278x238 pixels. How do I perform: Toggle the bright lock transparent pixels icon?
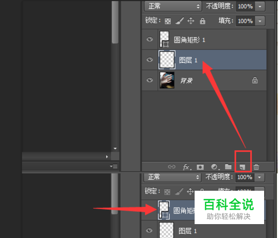[x=168, y=21]
